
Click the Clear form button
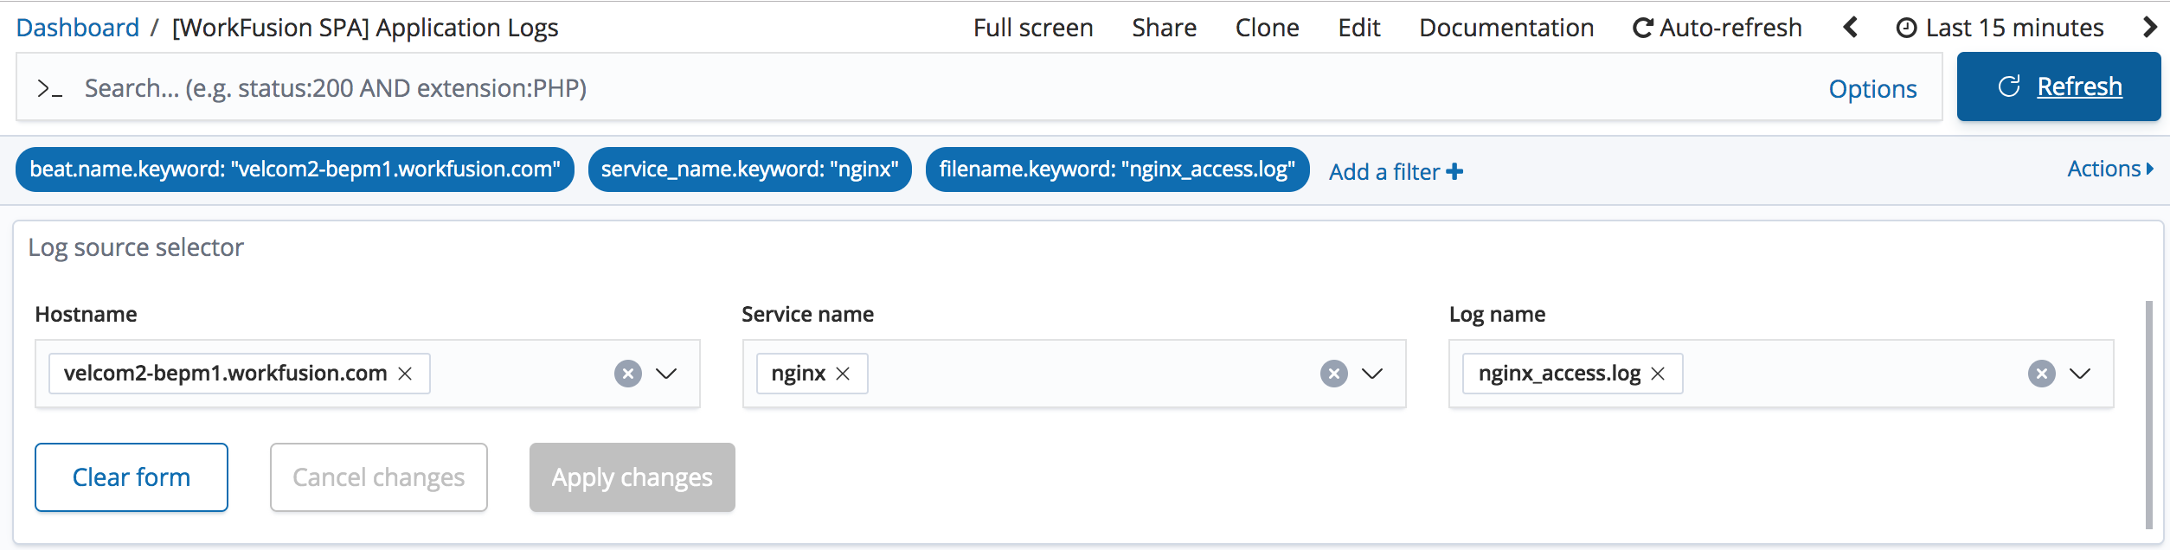pyautogui.click(x=132, y=477)
